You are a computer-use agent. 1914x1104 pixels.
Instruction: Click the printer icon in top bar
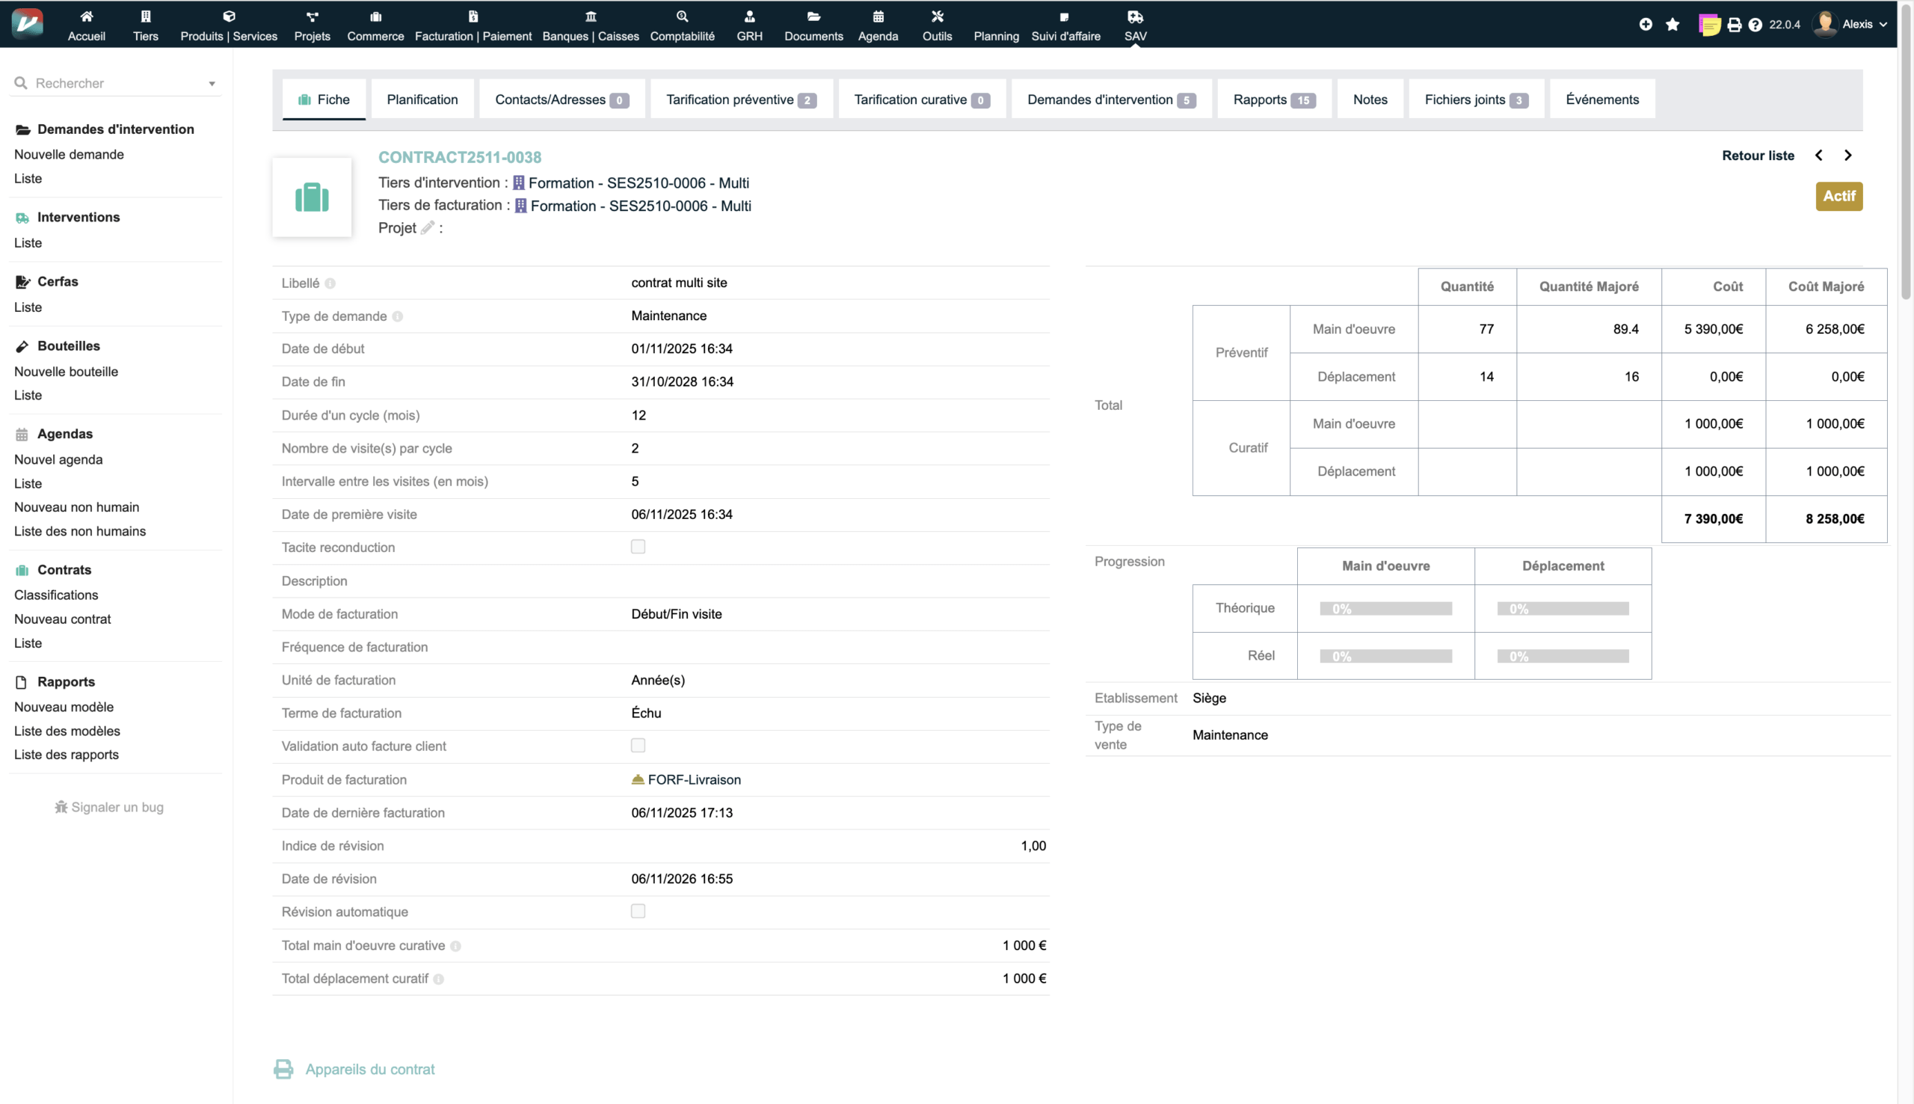tap(1734, 25)
